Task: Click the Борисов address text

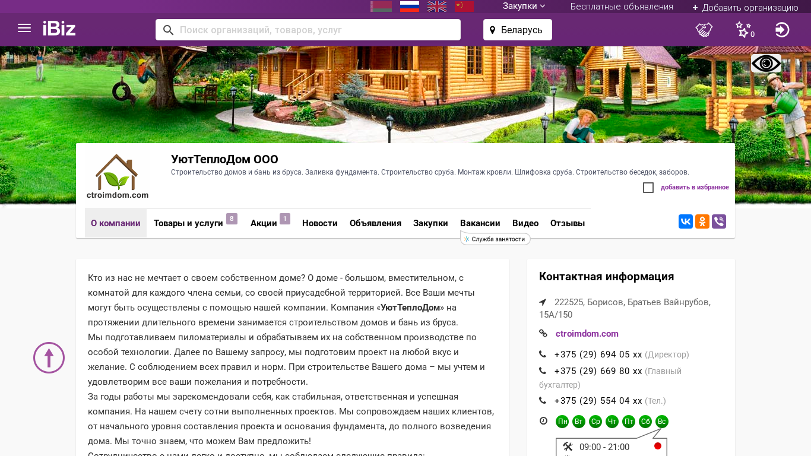Action: point(625,309)
